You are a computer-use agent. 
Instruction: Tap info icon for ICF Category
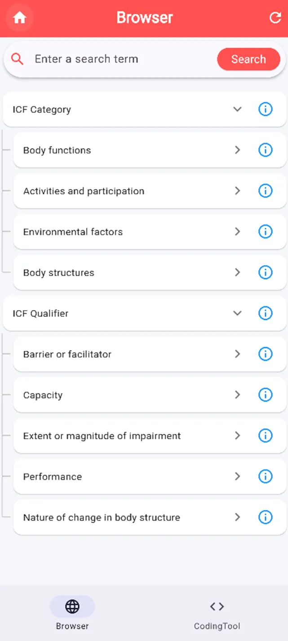[266, 109]
